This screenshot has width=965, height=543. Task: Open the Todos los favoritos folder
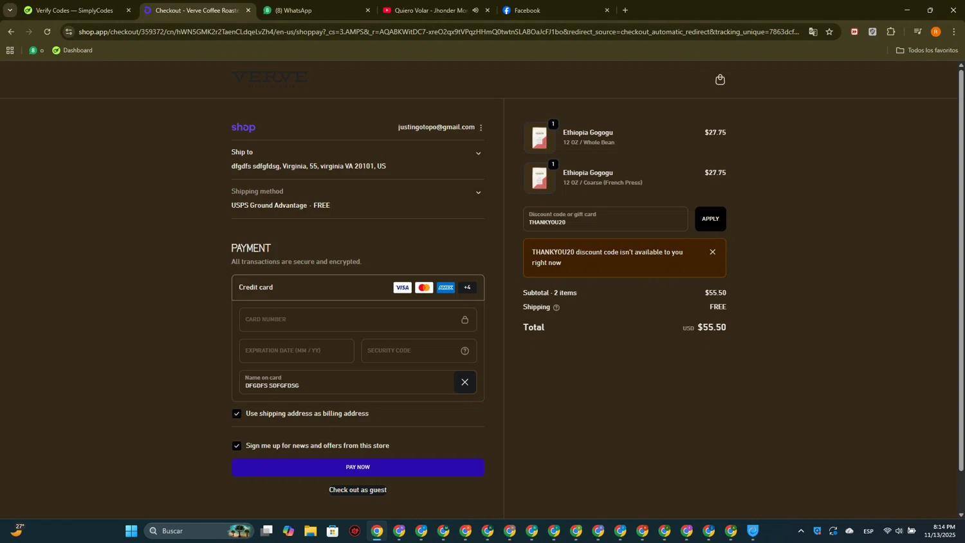click(x=926, y=50)
